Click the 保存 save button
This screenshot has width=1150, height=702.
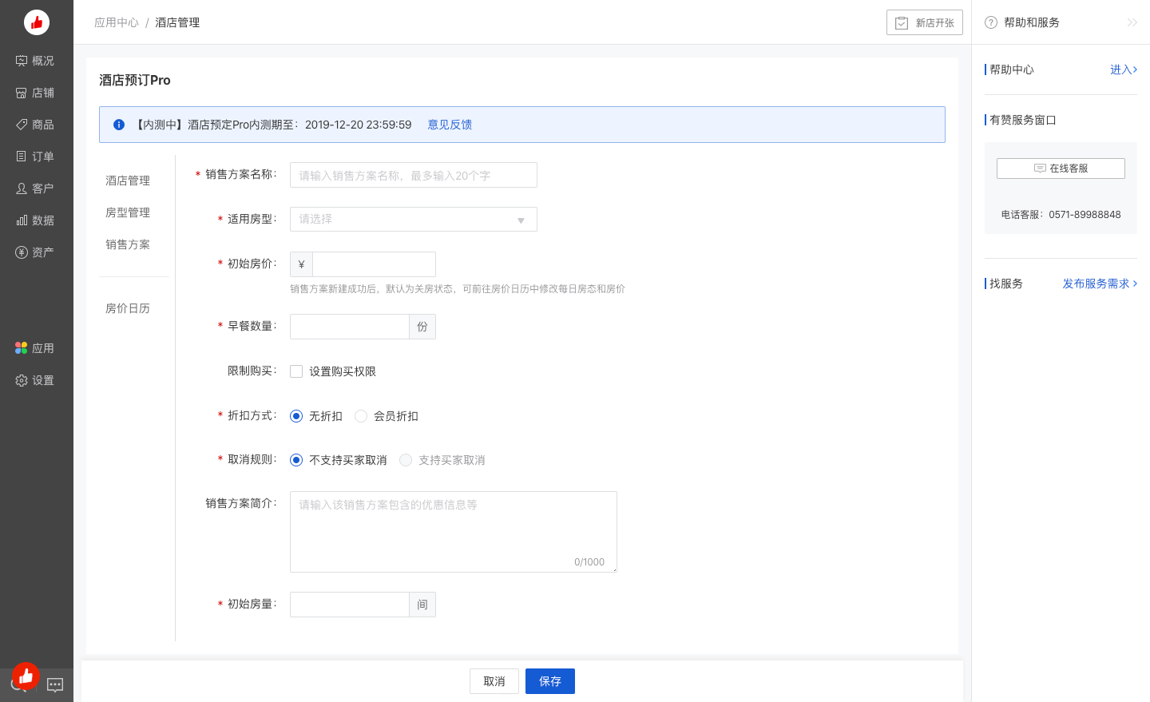pos(549,681)
